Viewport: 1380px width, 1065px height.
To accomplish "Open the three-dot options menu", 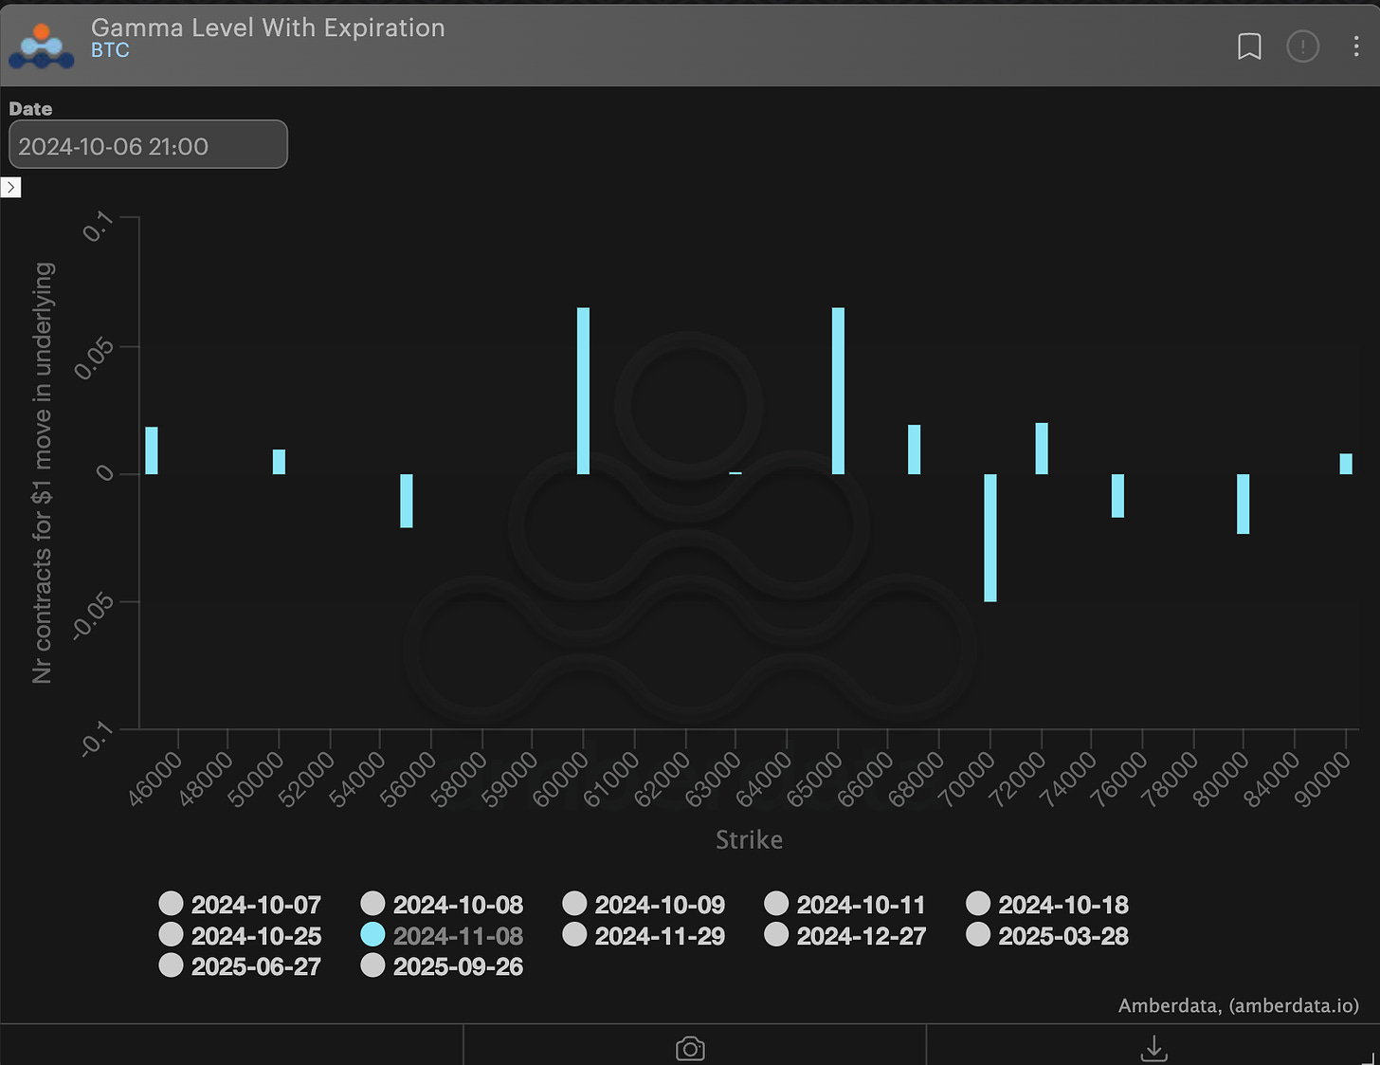I will (x=1356, y=46).
